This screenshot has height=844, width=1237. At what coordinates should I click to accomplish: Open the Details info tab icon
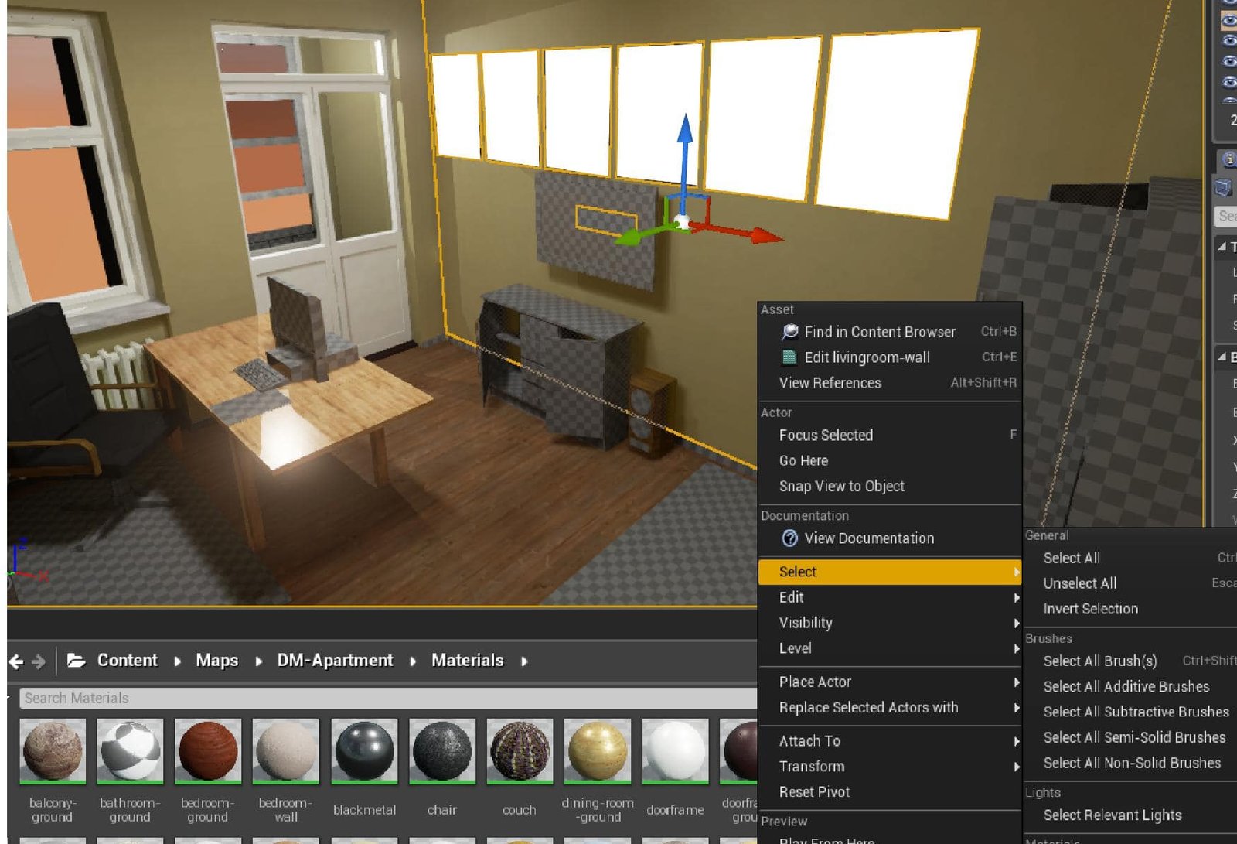pos(1228,159)
